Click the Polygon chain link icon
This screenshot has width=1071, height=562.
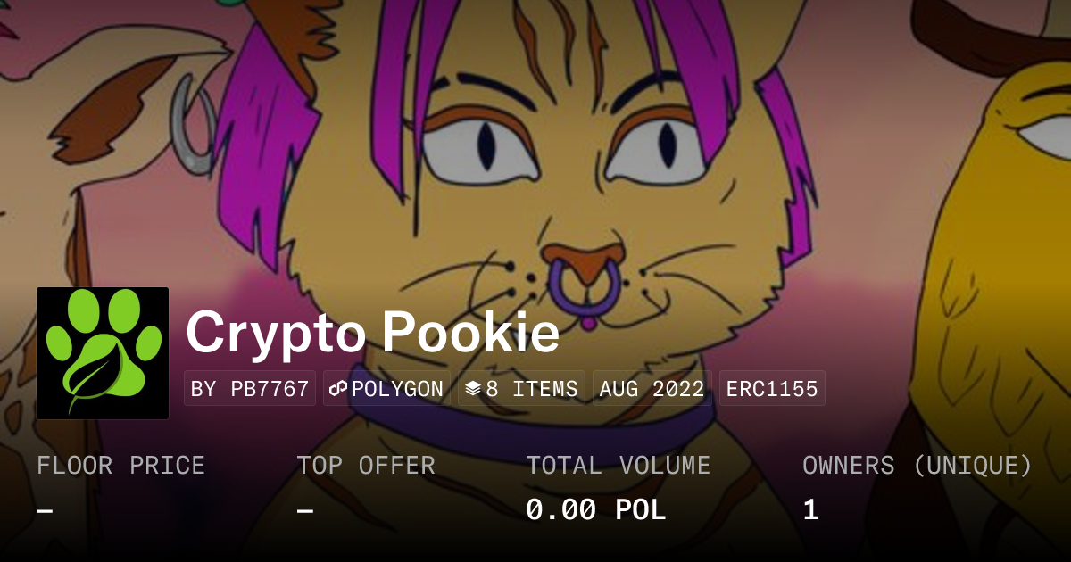pos(338,389)
